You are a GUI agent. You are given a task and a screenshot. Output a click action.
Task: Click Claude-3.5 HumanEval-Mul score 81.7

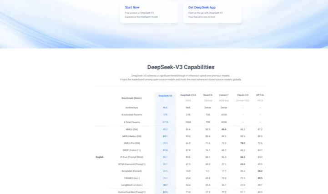pos(242,192)
